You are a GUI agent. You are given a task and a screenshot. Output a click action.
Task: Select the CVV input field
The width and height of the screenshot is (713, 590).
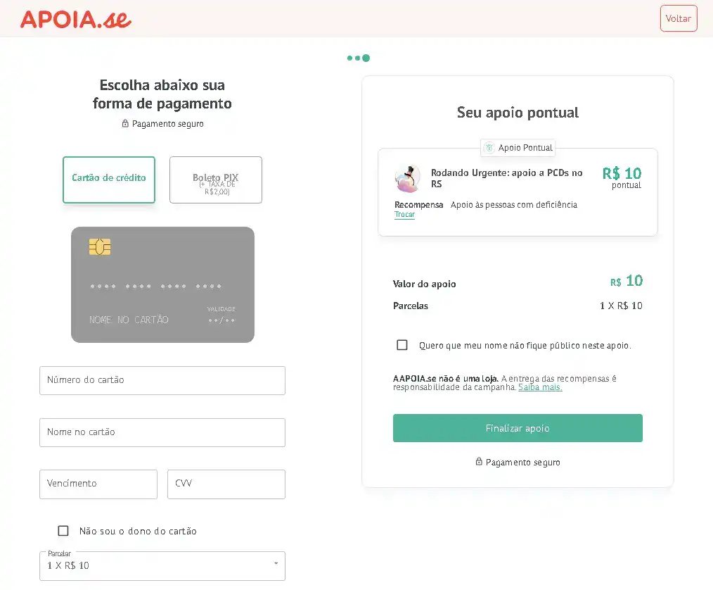(x=226, y=484)
